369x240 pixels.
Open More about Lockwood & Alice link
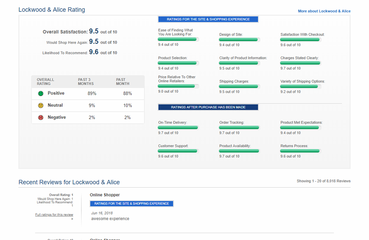pos(324,11)
